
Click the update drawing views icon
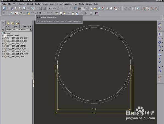(x=12, y=13)
